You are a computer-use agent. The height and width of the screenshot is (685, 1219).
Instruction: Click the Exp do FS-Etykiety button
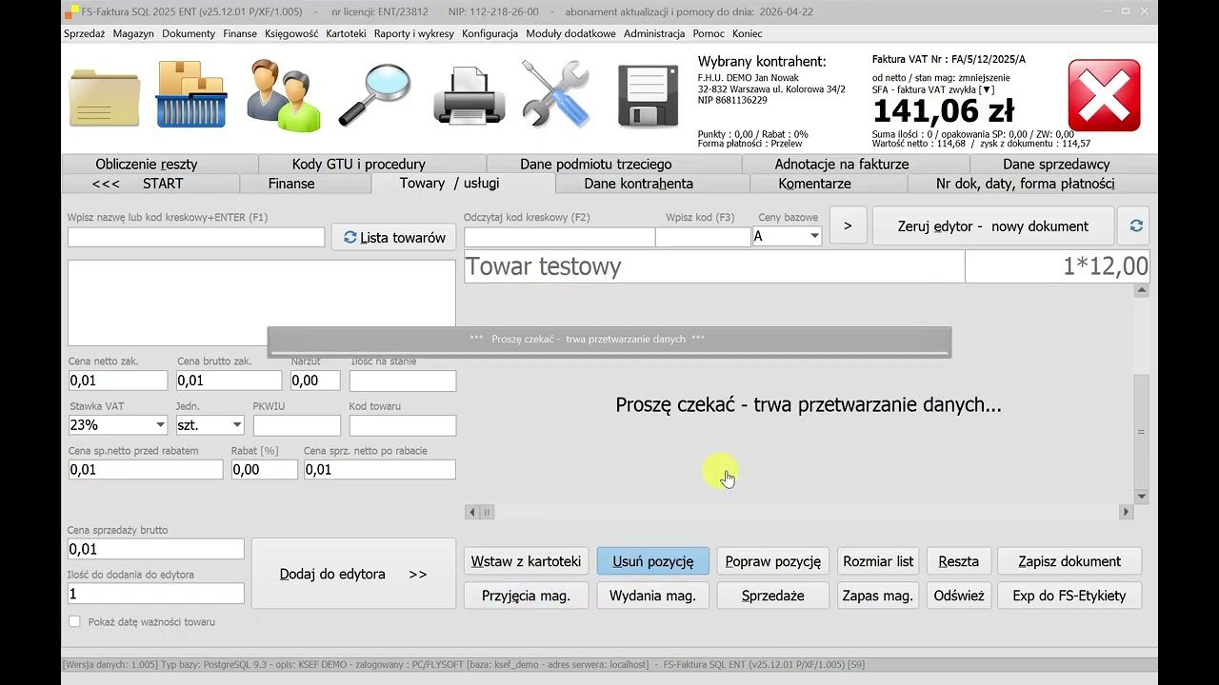[x=1069, y=596]
